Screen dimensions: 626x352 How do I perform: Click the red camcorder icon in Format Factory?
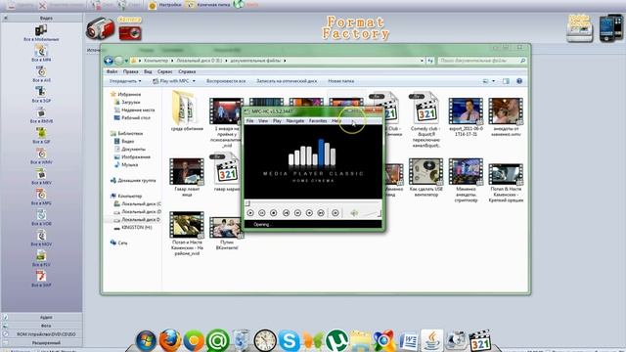[100, 28]
